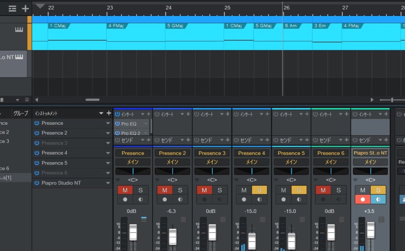
Task: Disable monitor on Piapro St..o NT channel
Action: pos(378,199)
